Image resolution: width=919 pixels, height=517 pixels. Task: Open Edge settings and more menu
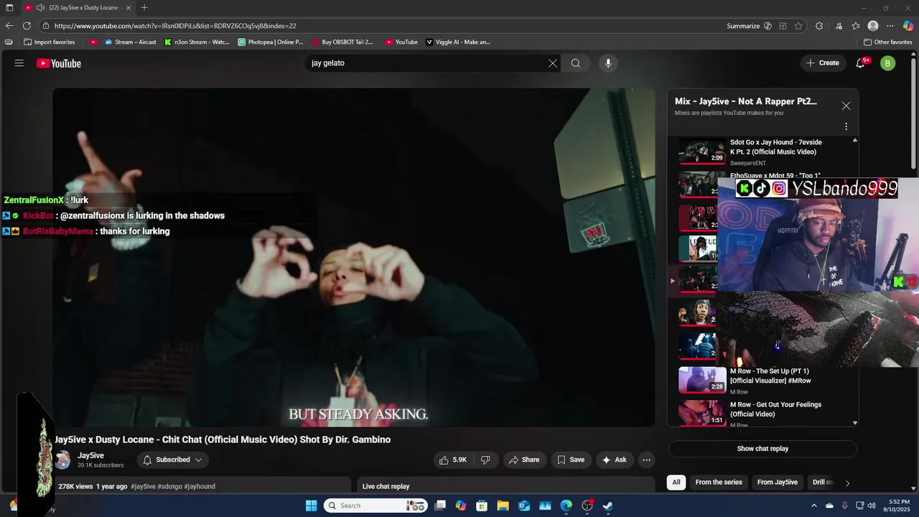(890, 26)
